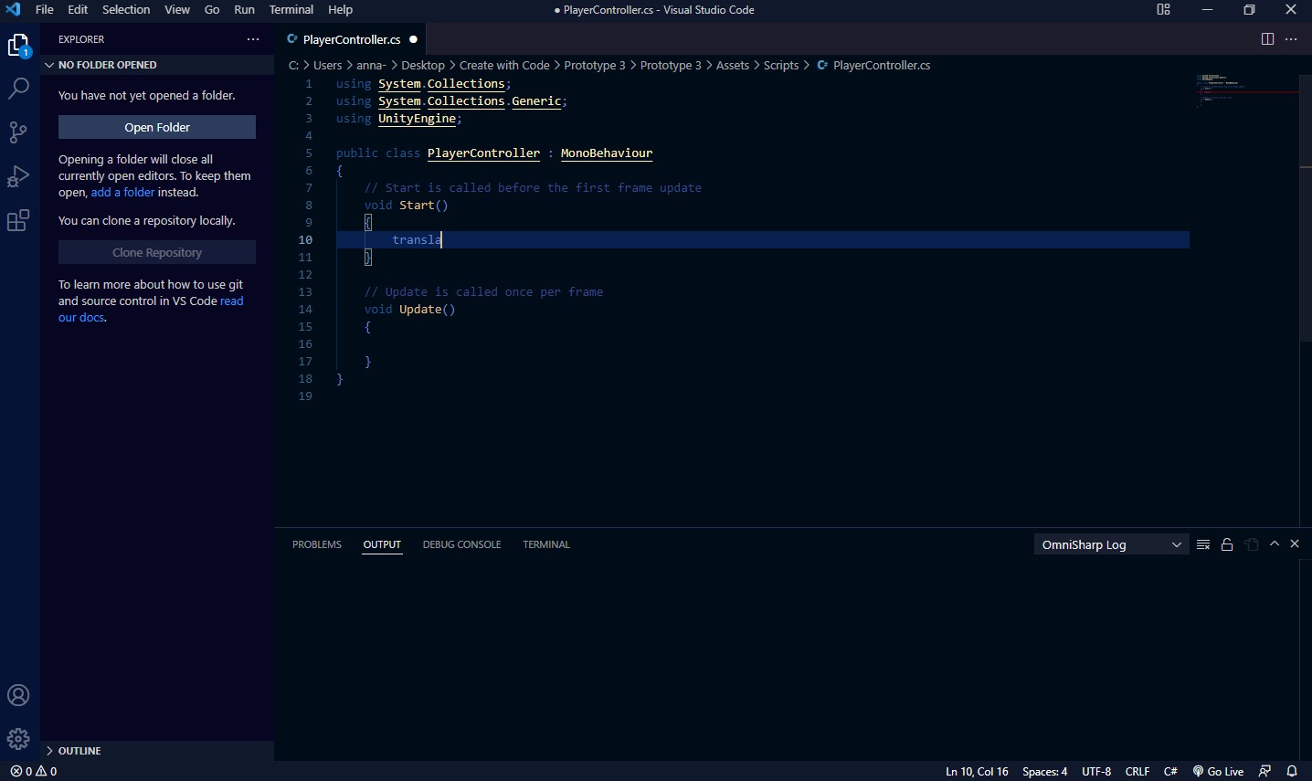The width and height of the screenshot is (1312, 781).
Task: Clear the output panel
Action: [1203, 544]
